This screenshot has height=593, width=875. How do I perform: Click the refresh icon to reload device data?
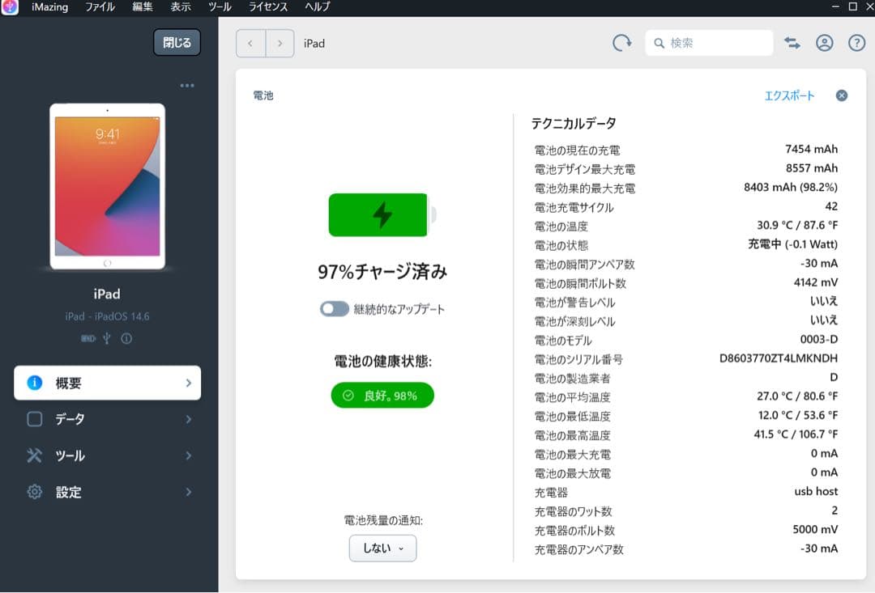[x=621, y=42]
